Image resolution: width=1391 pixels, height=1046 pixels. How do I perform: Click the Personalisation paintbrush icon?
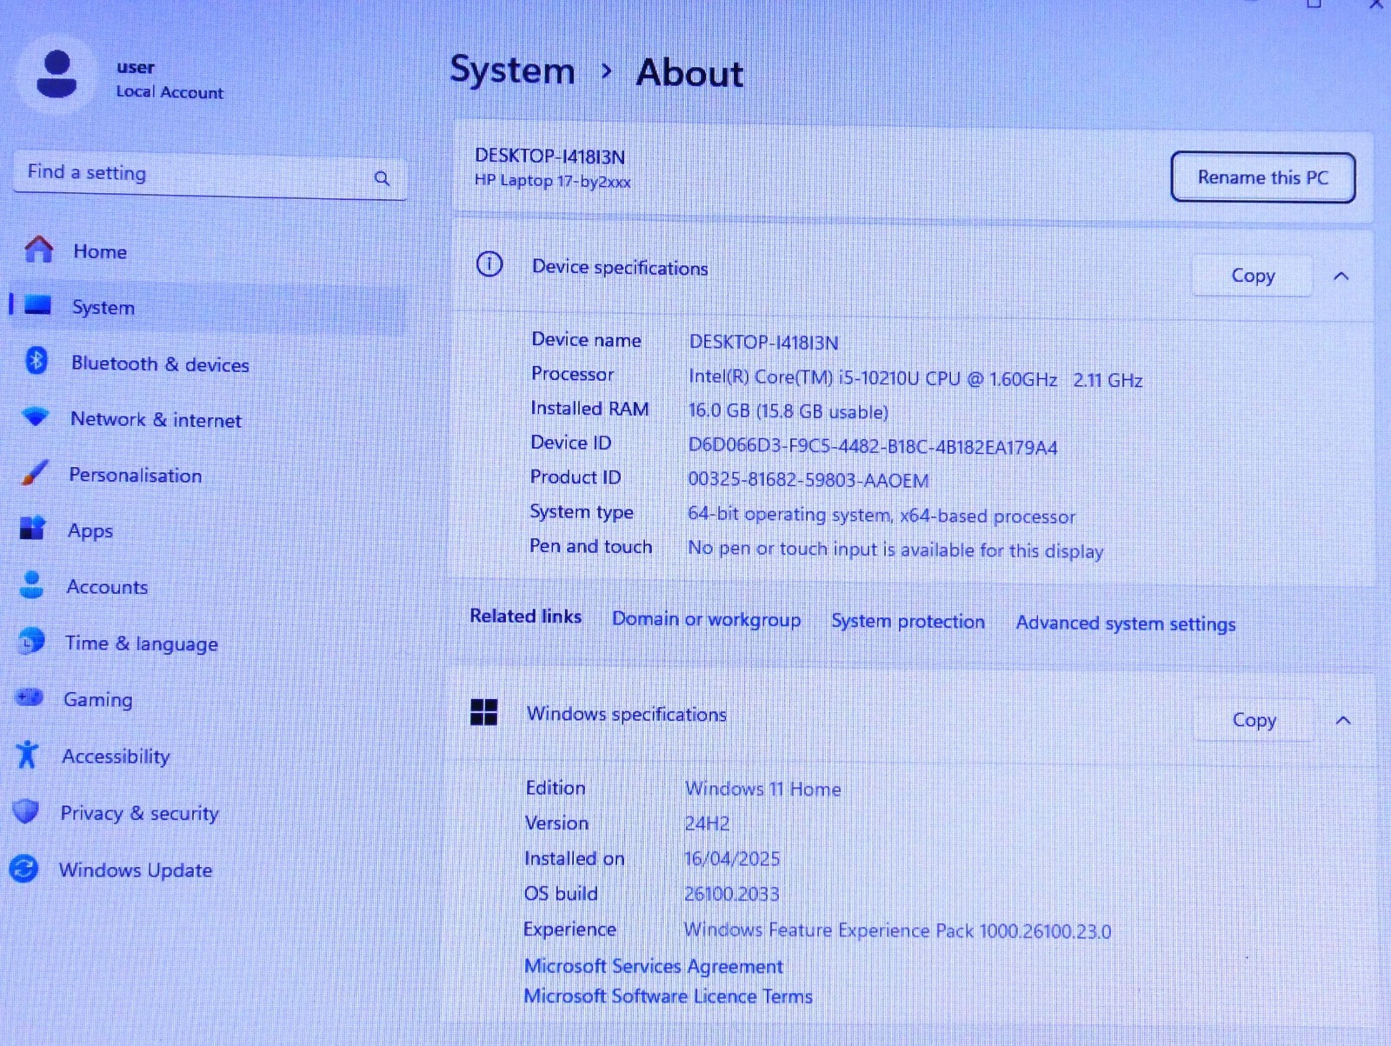pos(34,473)
